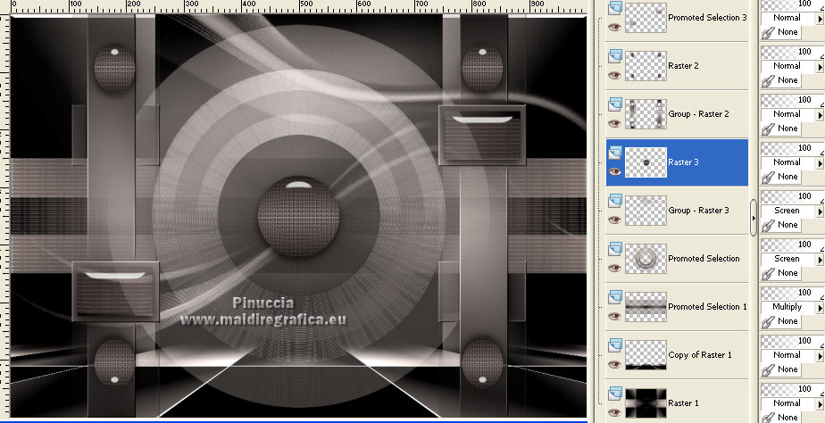Viewport: 825px width, 423px height.
Task: Select the layer name 'Group - Raster 2'
Action: point(699,114)
